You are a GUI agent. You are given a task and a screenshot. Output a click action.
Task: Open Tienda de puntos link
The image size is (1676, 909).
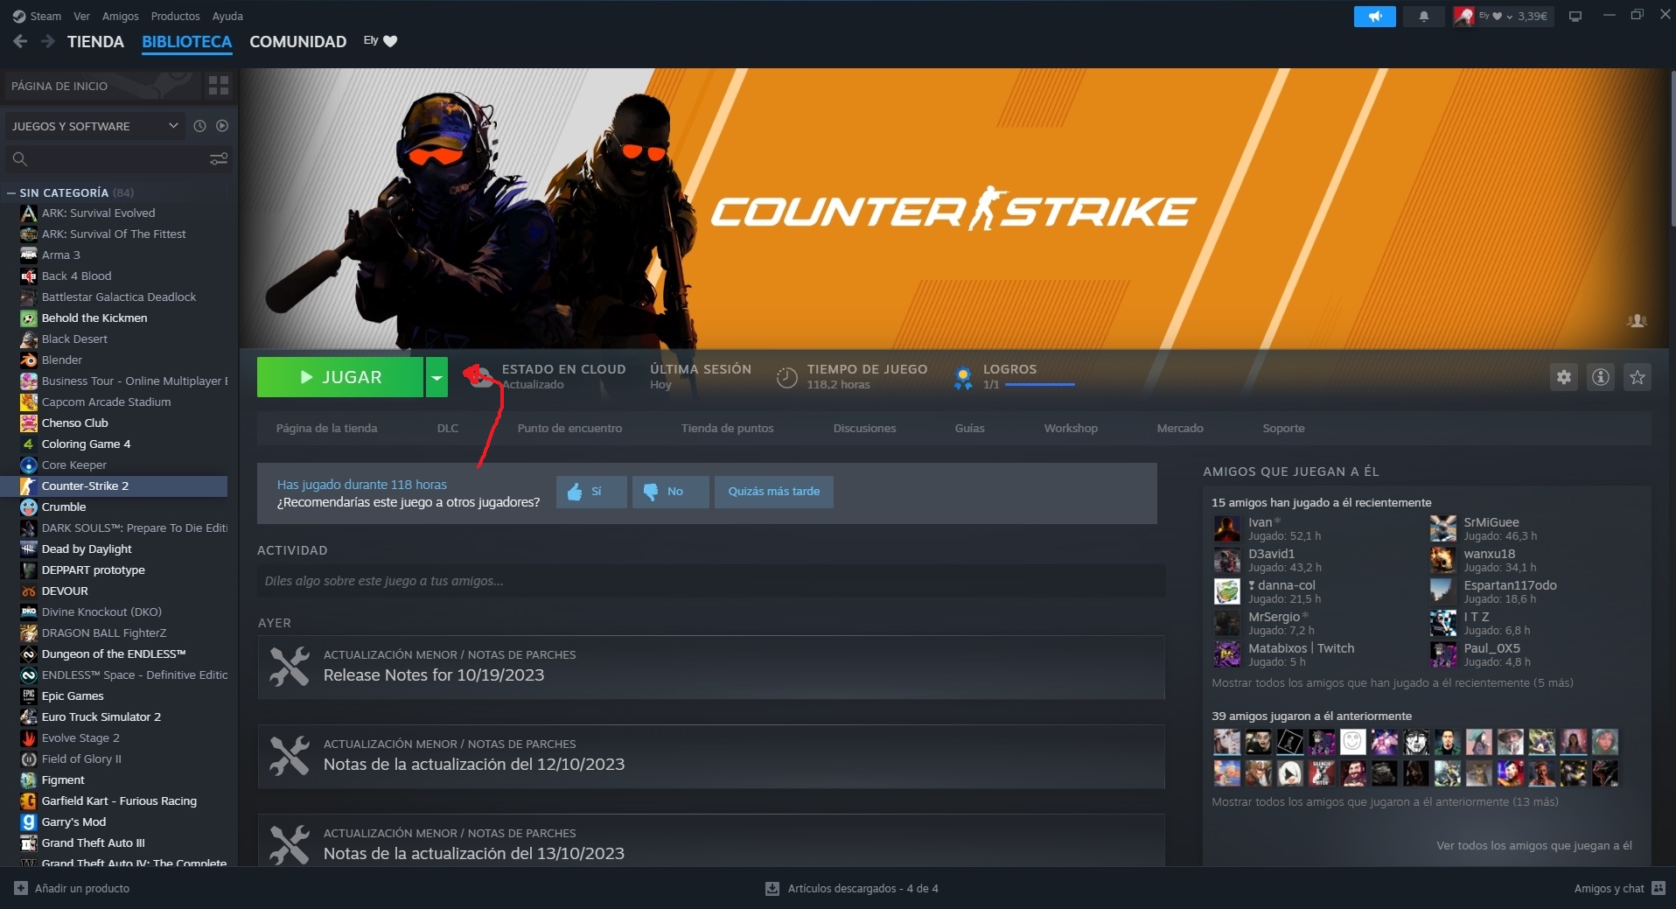[x=727, y=428]
